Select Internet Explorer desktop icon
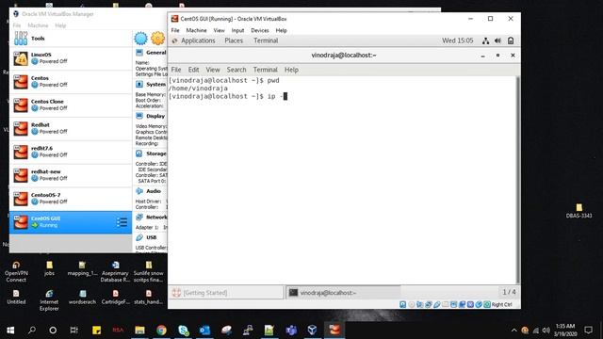The image size is (603, 339). click(x=49, y=300)
